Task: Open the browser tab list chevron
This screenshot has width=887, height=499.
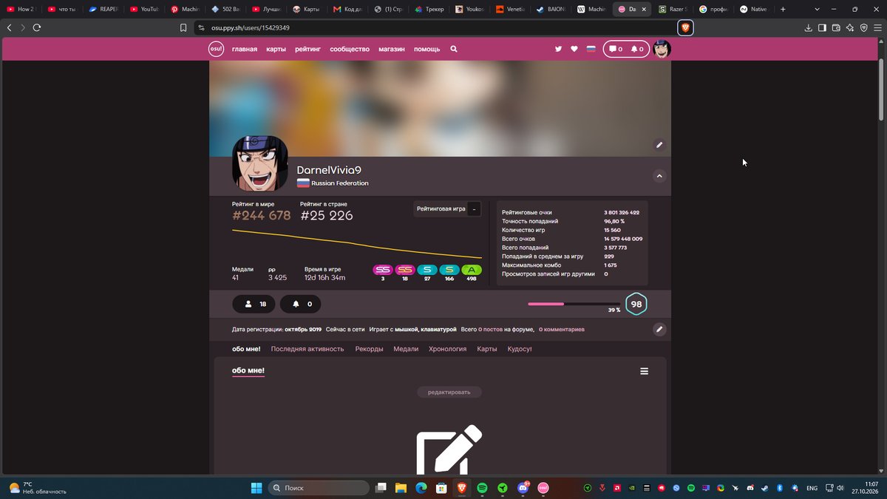Action: (x=817, y=9)
